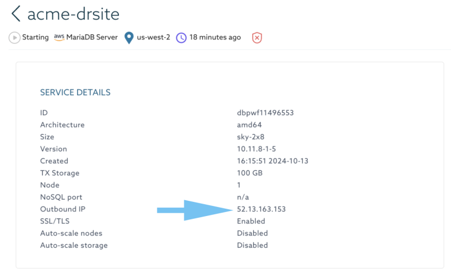This screenshot has width=451, height=273.
Task: Select the SSL/TLS value Enabled
Action: coord(251,221)
